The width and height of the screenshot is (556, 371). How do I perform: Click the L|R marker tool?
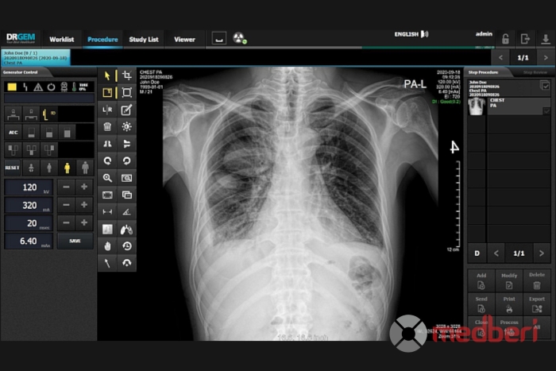pyautogui.click(x=107, y=110)
